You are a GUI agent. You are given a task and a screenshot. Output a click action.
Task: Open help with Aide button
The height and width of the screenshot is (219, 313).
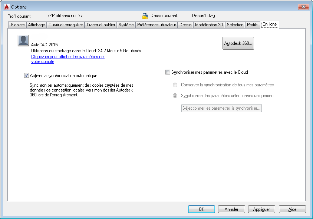tap(292, 209)
